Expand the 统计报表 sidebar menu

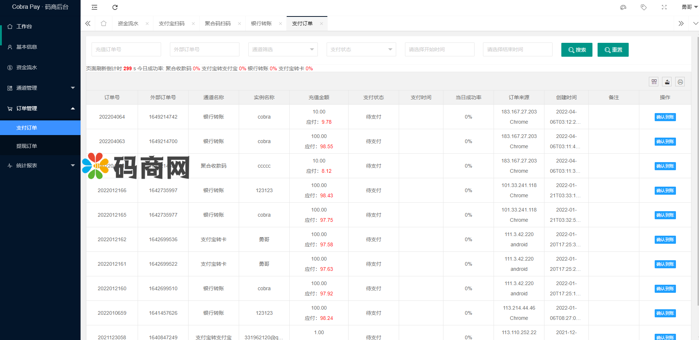40,165
